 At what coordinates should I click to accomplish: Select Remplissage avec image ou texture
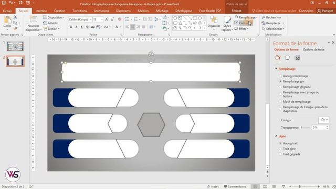tap(280, 94)
